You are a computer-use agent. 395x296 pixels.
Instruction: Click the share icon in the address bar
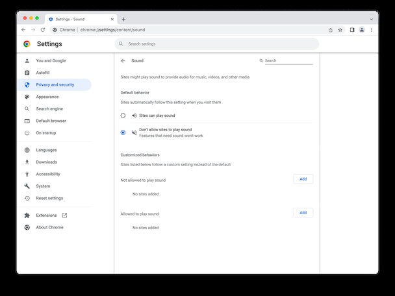pyautogui.click(x=330, y=30)
